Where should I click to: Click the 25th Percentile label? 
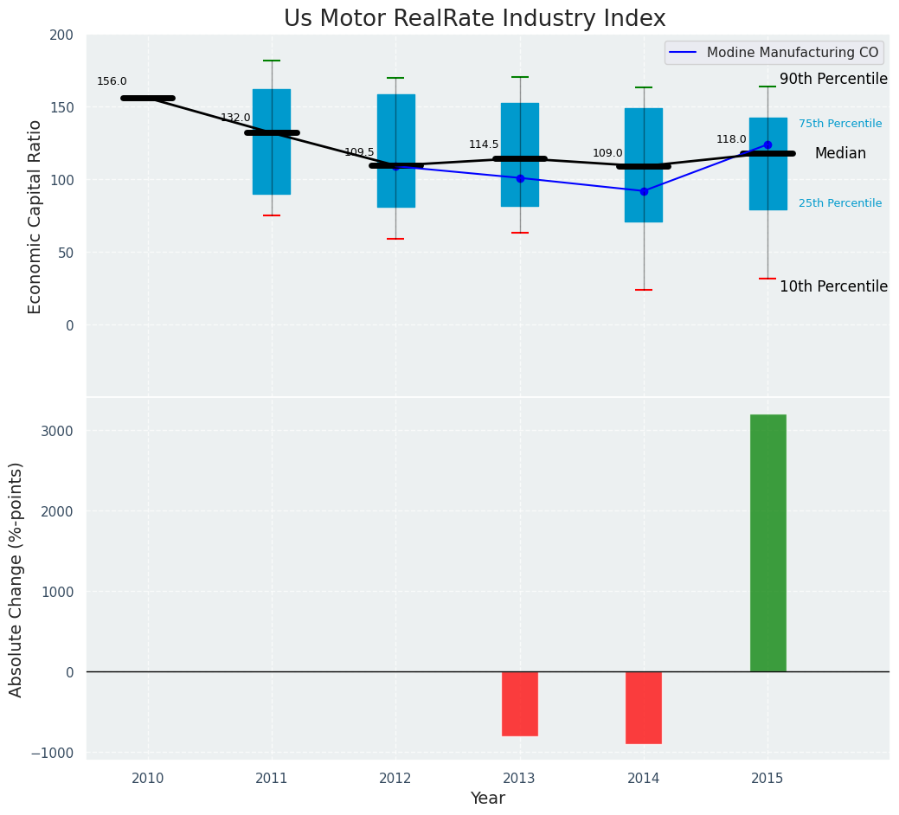click(x=839, y=203)
